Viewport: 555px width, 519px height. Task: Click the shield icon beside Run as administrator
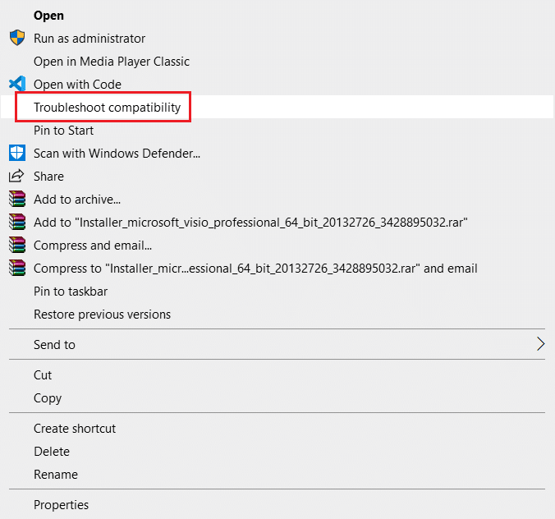[16, 39]
